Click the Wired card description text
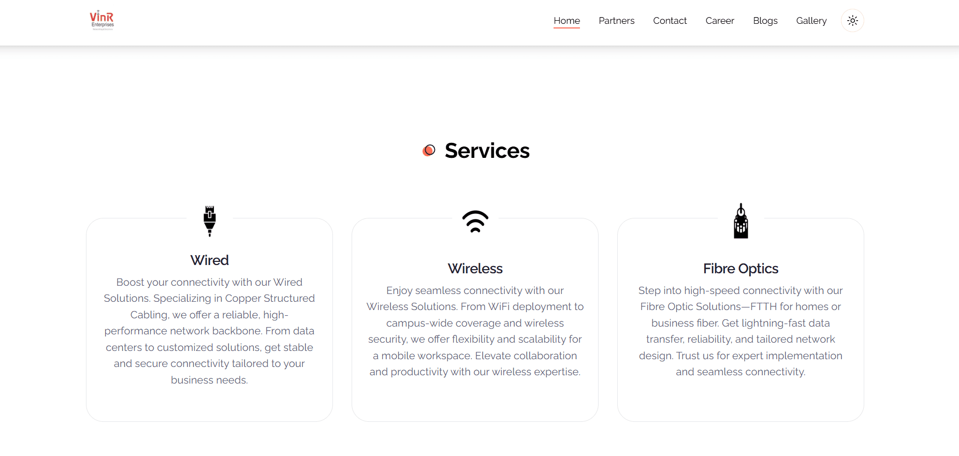 210,331
